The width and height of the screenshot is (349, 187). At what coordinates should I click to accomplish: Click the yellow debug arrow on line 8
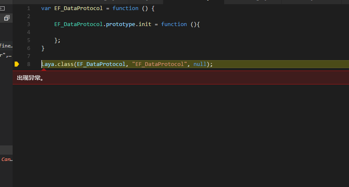tap(17, 64)
